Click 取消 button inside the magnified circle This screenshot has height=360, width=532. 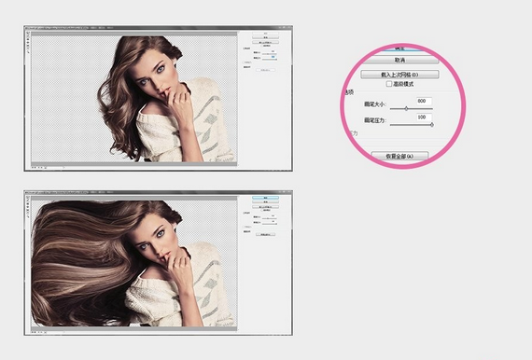coord(400,60)
